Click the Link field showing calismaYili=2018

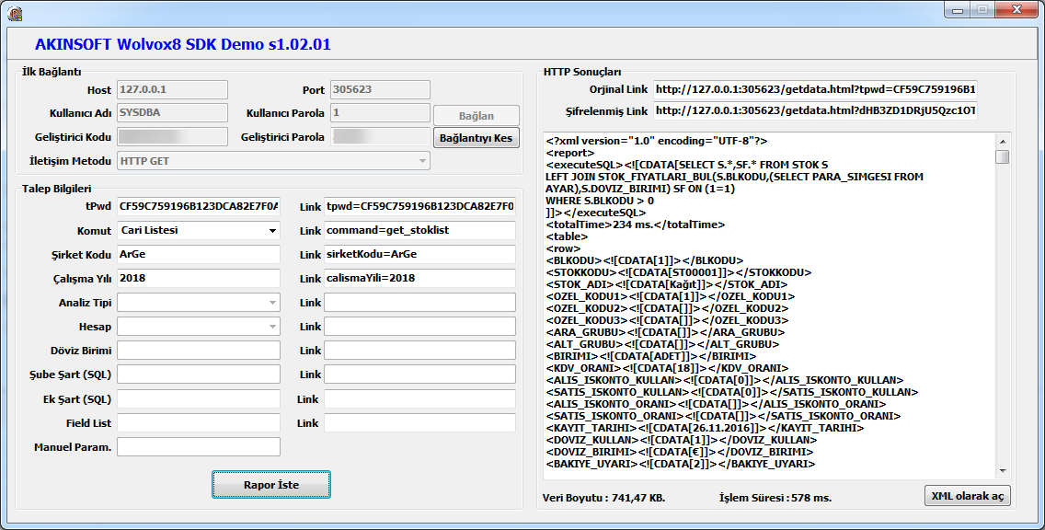tap(419, 279)
